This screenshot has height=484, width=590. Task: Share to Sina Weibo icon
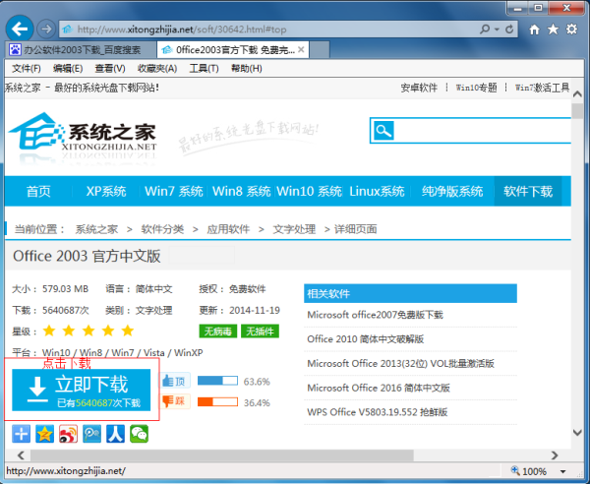68,434
